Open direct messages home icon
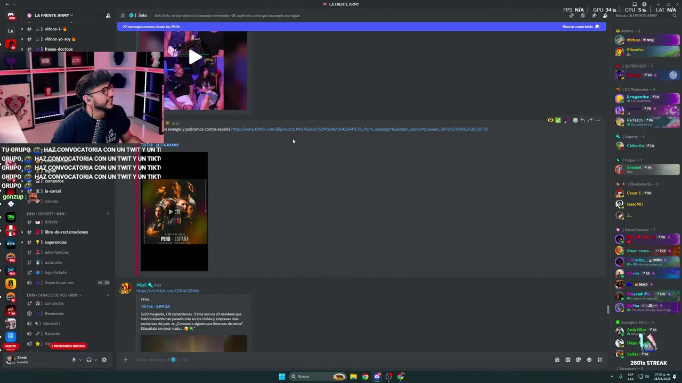 11,15
